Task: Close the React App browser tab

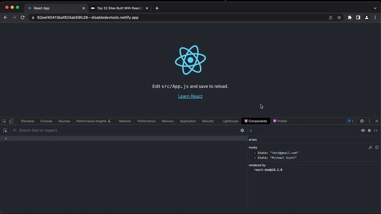Action: pyautogui.click(x=83, y=8)
